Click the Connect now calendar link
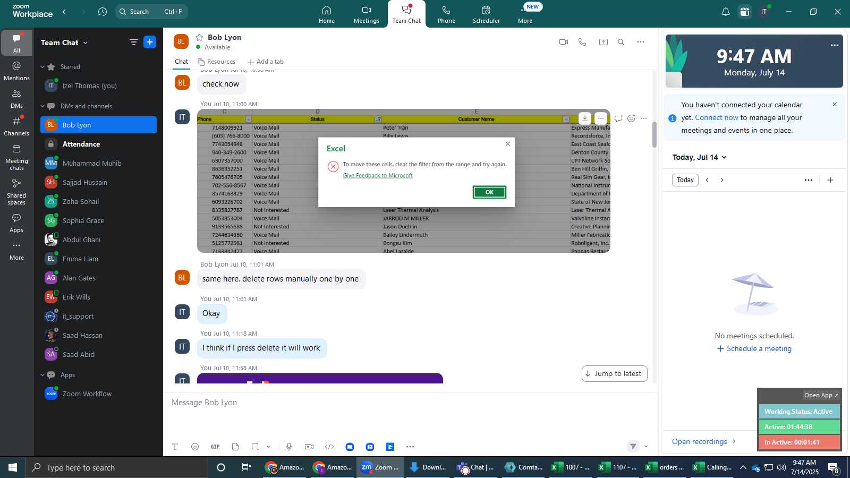 coord(717,118)
